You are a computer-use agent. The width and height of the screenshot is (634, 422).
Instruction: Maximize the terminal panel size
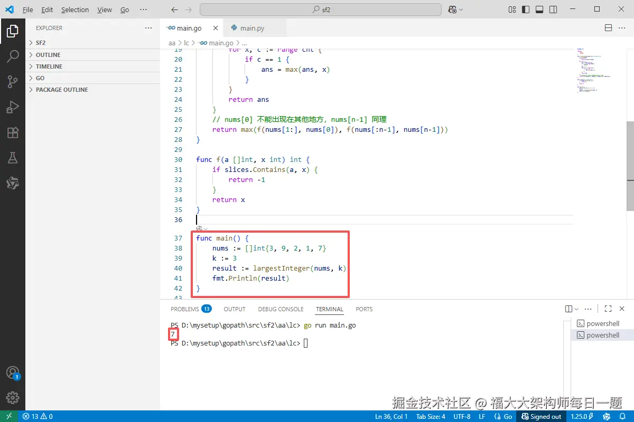(608, 309)
